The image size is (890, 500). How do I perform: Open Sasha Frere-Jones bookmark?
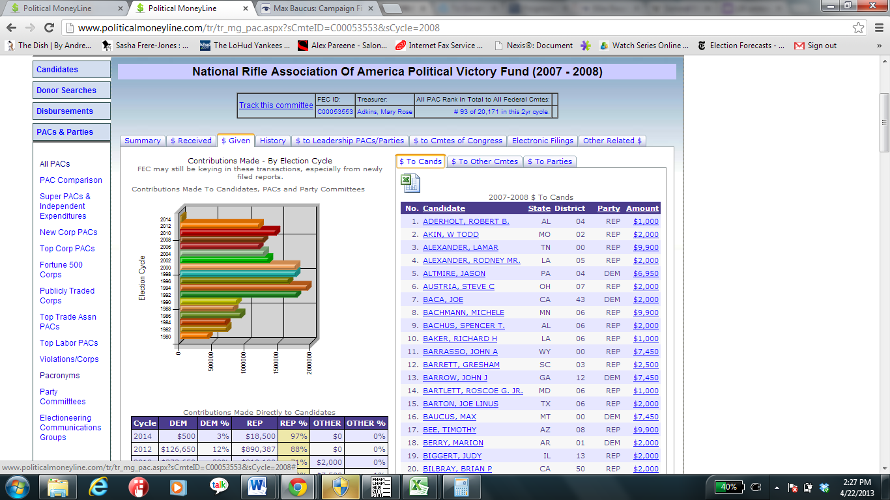point(145,46)
